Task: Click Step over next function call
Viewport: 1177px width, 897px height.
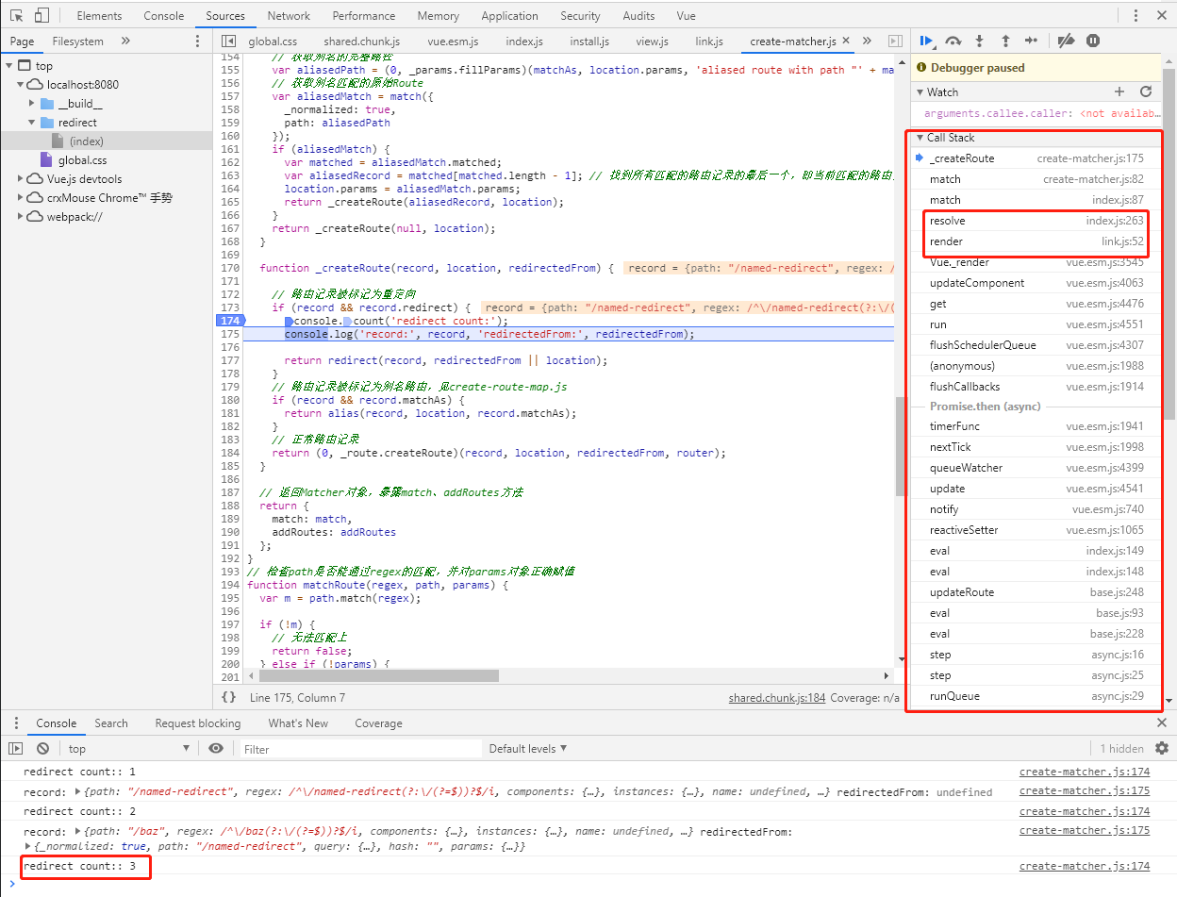Action: 953,41
